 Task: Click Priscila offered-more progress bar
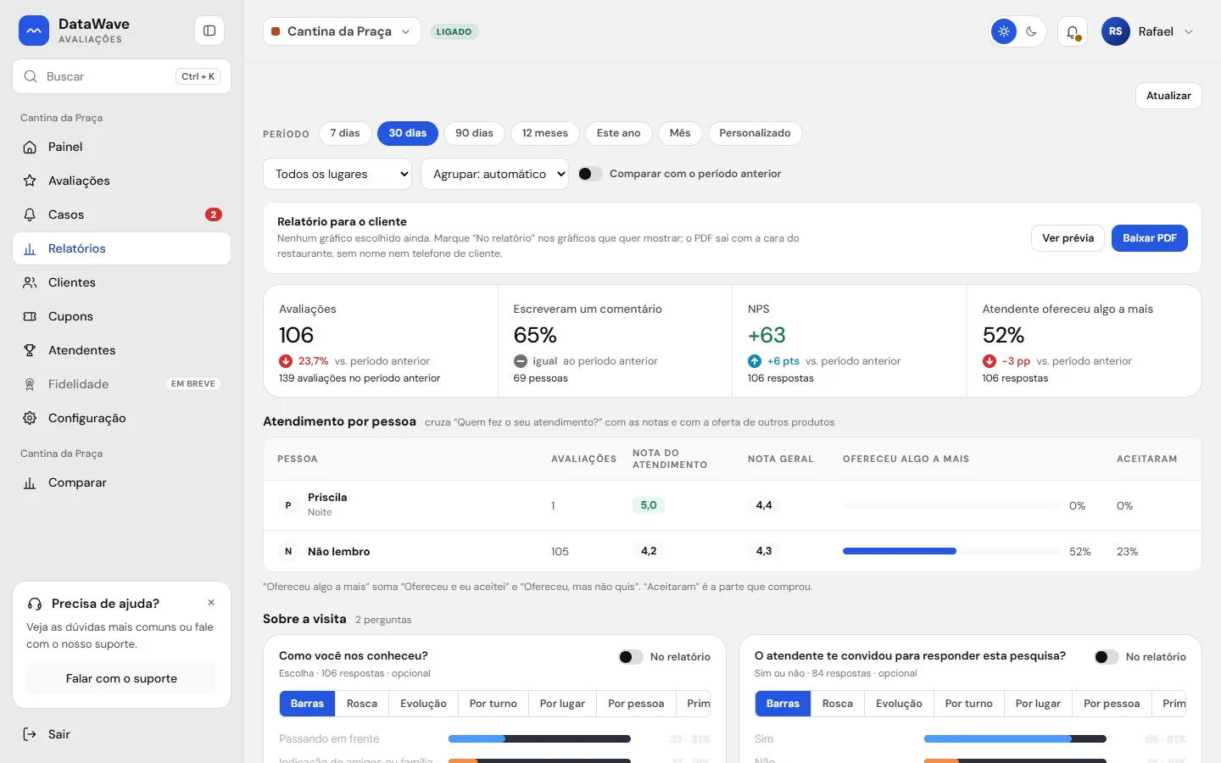[951, 505]
